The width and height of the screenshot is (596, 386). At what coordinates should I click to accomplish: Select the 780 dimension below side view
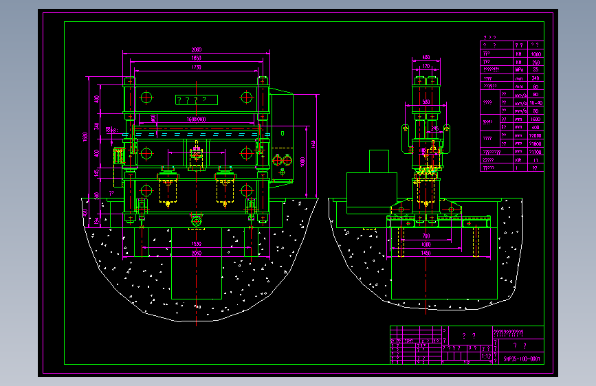(x=426, y=236)
